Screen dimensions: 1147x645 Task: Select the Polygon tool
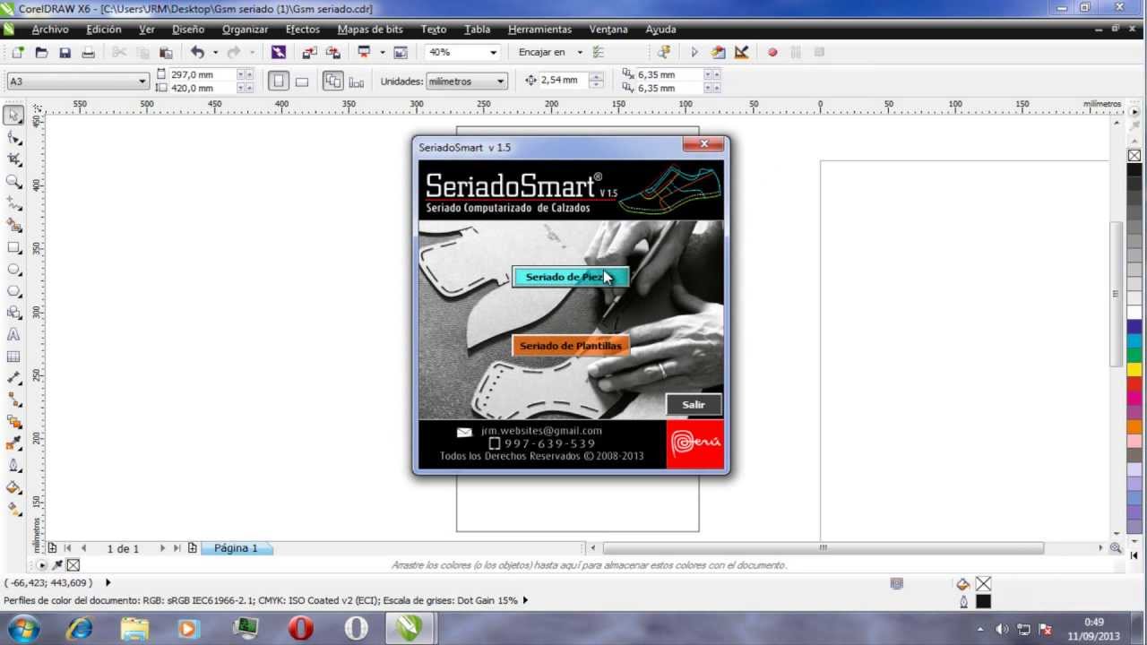[13, 291]
